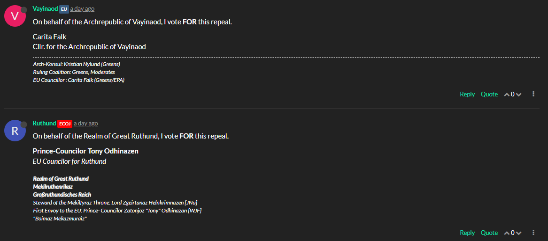Upvote Vayinaod's post
548x241 pixels.
click(506, 95)
